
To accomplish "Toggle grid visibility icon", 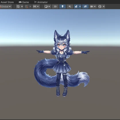I will point(18,7).
